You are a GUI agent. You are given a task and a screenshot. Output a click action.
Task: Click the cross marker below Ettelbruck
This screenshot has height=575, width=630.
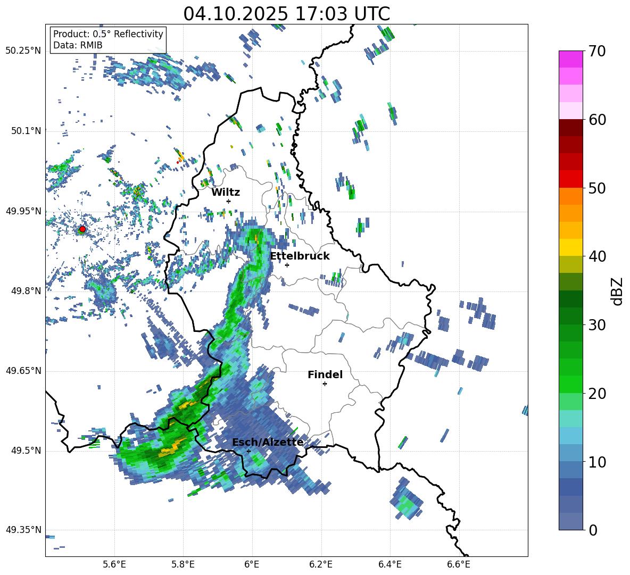[287, 265]
